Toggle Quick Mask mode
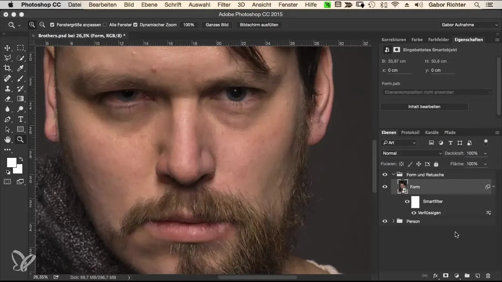 coord(7,181)
